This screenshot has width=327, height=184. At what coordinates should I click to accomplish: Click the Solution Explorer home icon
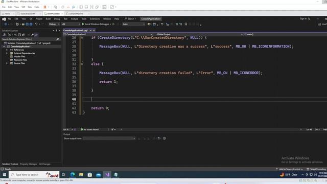[x=4, y=35]
